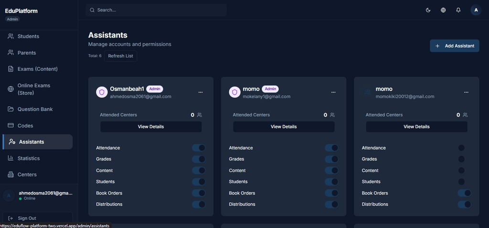The width and height of the screenshot is (489, 228).
Task: Open the user avatar A in header
Action: click(x=476, y=10)
